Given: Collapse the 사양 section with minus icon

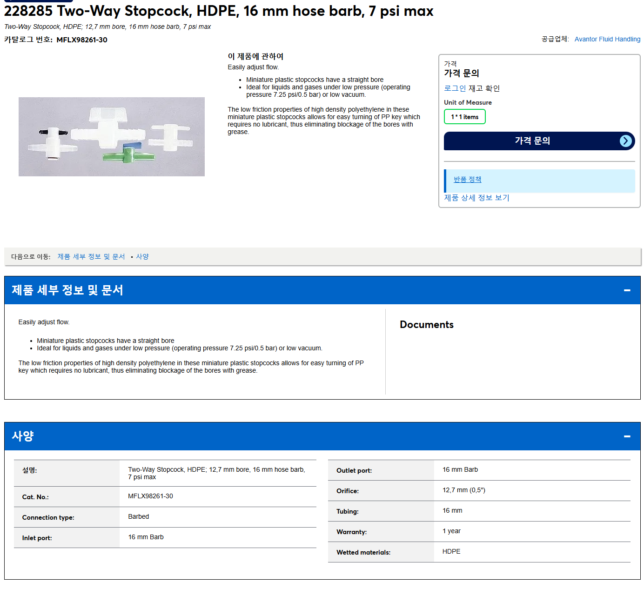Looking at the screenshot, I should coord(627,436).
